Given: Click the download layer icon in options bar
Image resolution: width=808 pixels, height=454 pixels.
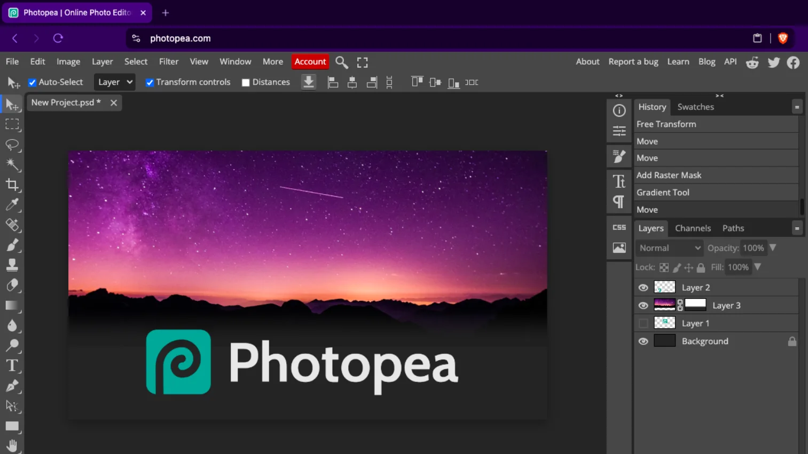Looking at the screenshot, I should (x=309, y=82).
